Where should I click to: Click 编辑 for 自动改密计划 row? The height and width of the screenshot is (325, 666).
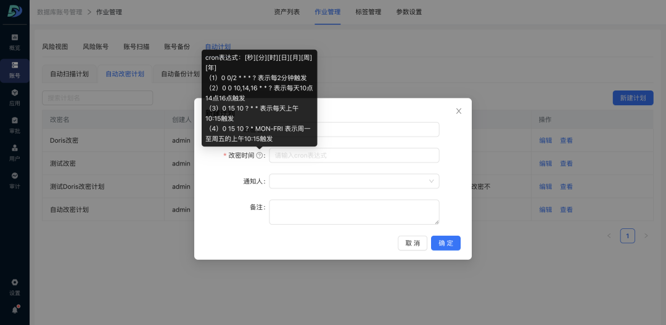545,209
